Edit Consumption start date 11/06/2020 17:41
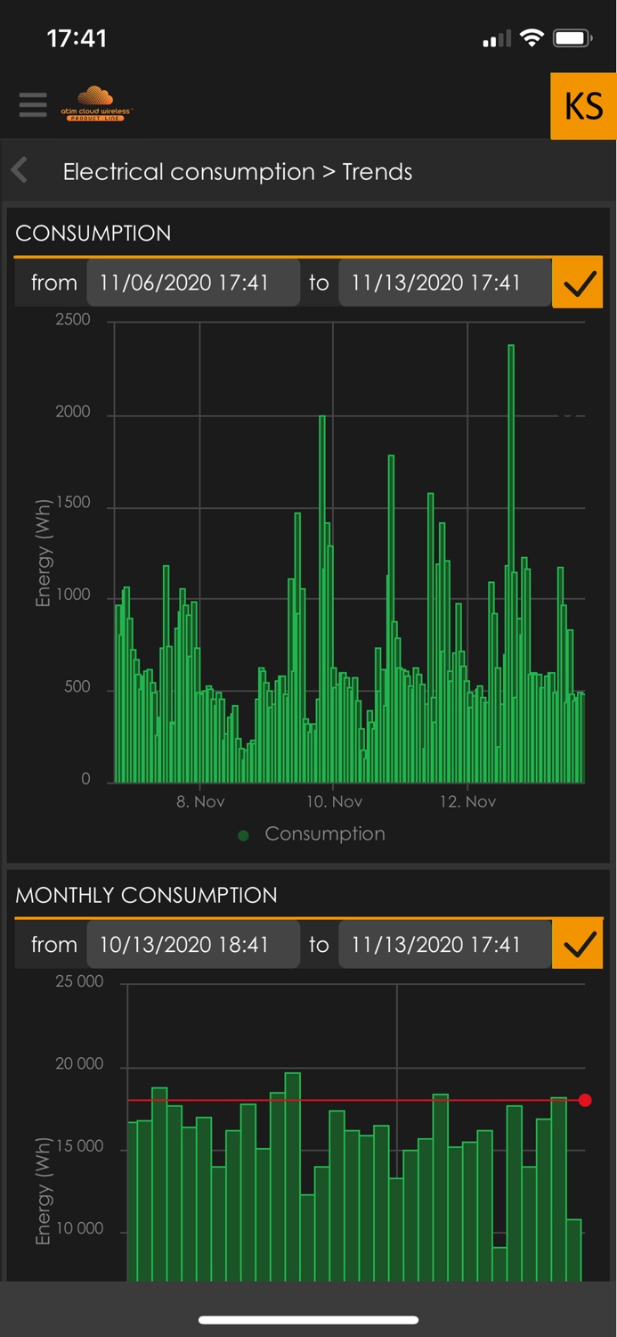This screenshot has width=617, height=1337. (193, 283)
